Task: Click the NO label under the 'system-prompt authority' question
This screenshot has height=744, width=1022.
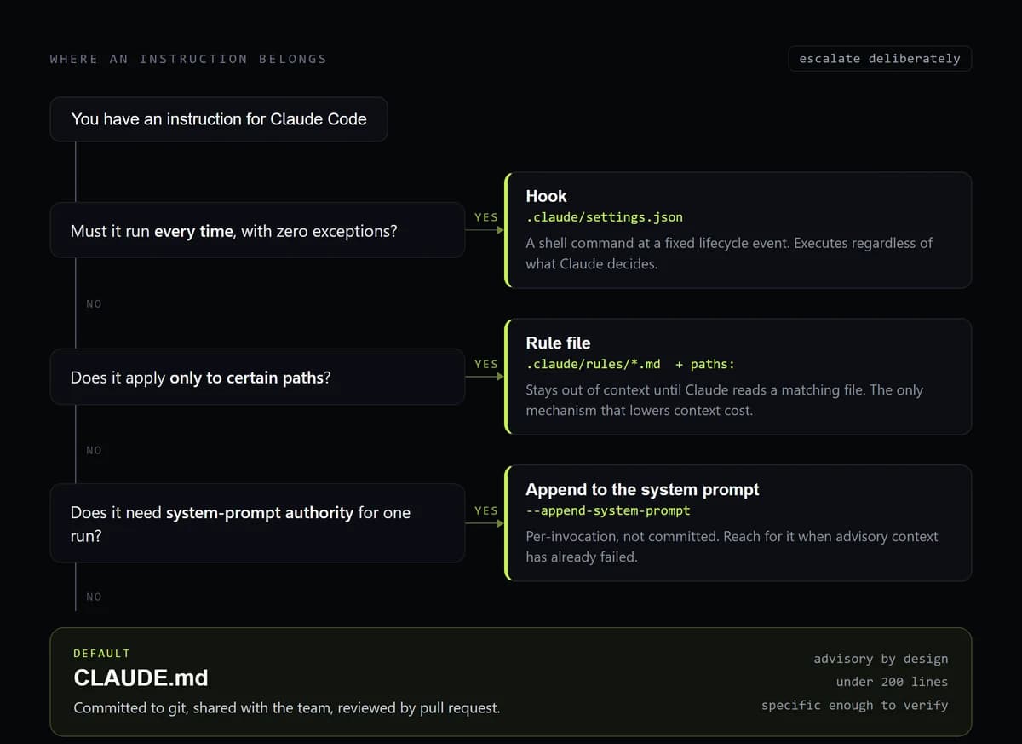Action: [x=94, y=597]
